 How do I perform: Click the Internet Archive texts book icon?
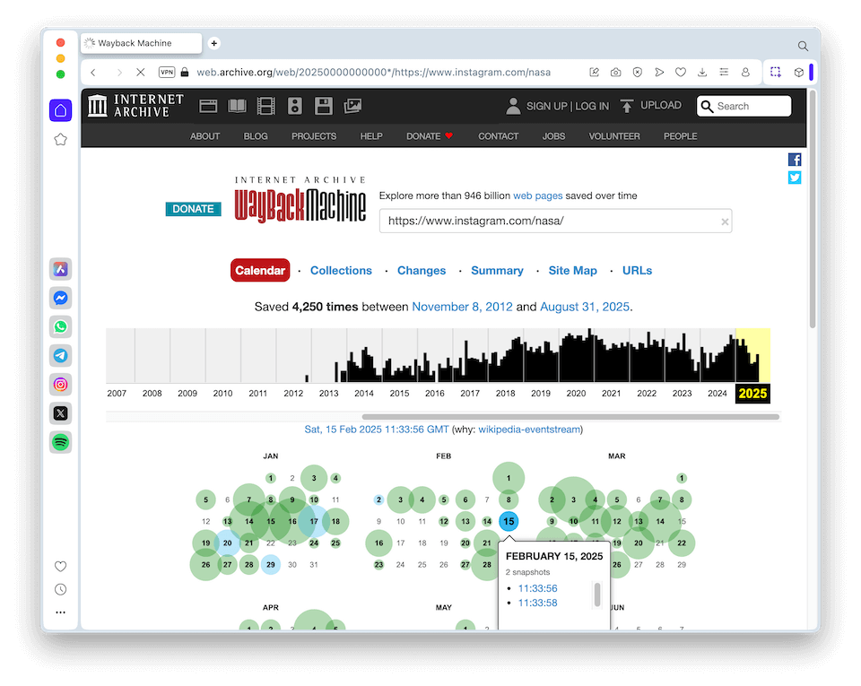(x=237, y=106)
